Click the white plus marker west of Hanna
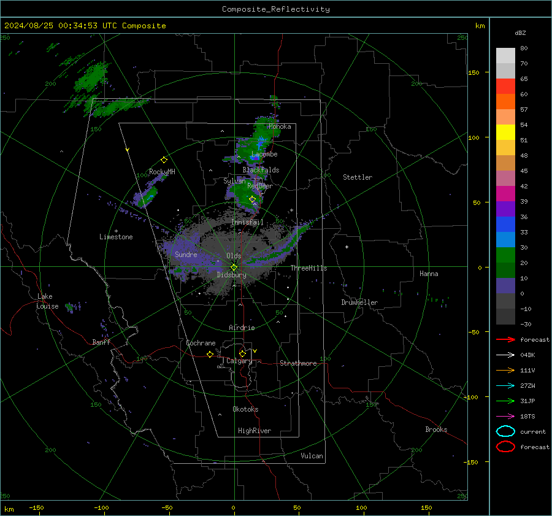This screenshot has width=552, height=516. click(x=347, y=247)
